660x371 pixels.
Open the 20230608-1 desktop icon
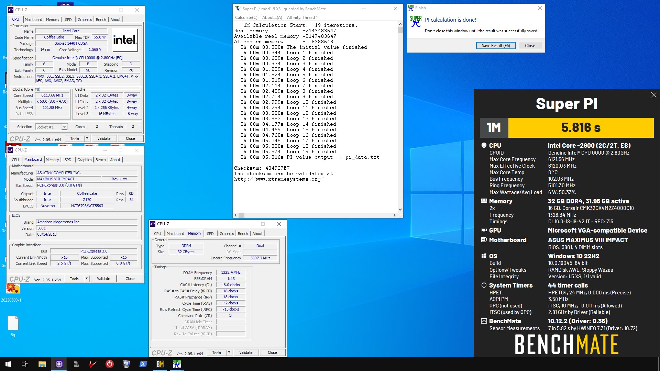[13, 292]
